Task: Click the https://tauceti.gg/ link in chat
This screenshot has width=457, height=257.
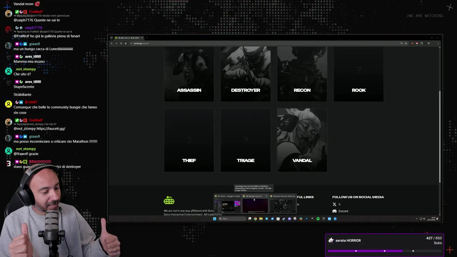Action: tap(51, 128)
